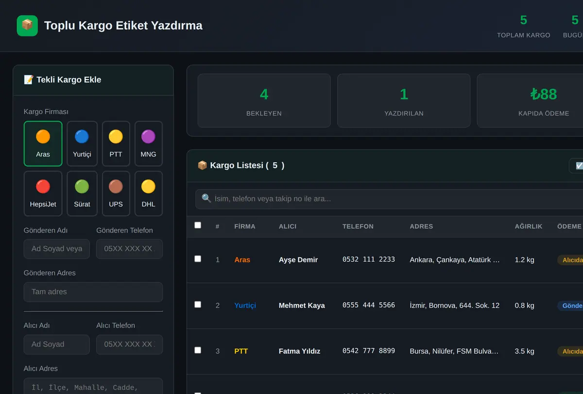The width and height of the screenshot is (583, 394).
Task: Select HepsiJet cargo company
Action: (x=43, y=193)
